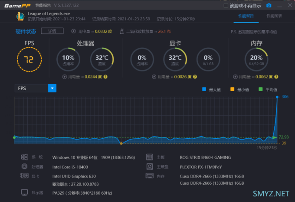Click the 26.1 克 emission value
This screenshot has height=202, width=295.
(x=164, y=31)
